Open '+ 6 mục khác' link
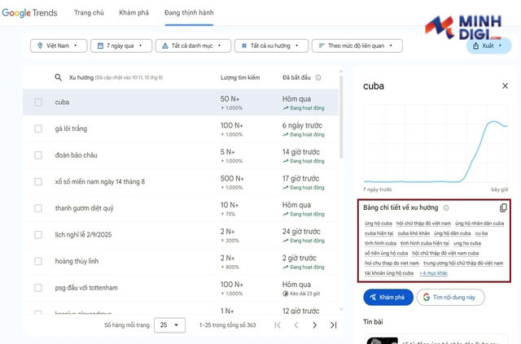521x344 pixels. 434,273
